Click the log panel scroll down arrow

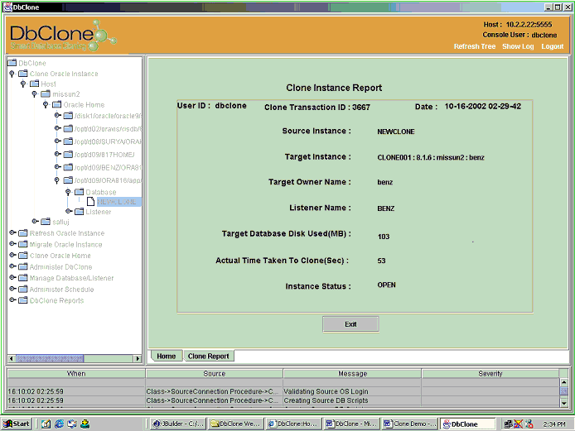[564, 403]
